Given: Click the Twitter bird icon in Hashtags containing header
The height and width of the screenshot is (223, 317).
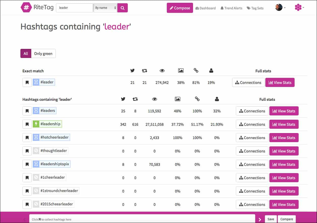Looking at the screenshot, I should (123, 99).
